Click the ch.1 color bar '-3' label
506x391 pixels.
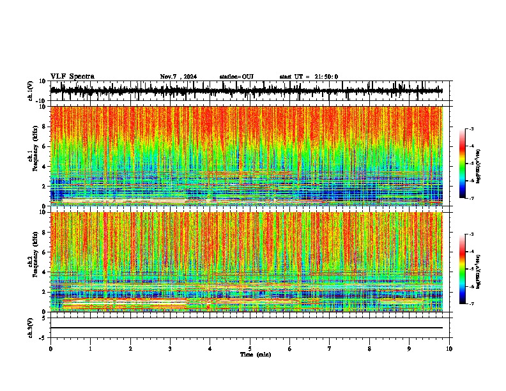coord(471,128)
